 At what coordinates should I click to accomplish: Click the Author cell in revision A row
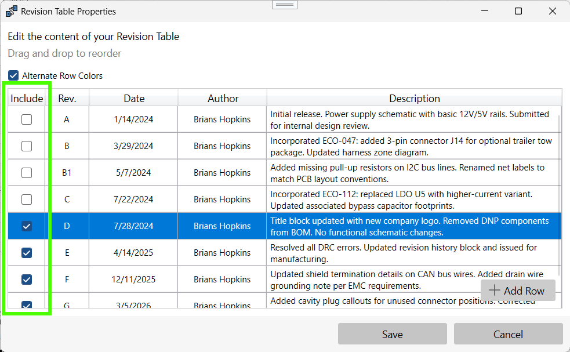coord(222,119)
